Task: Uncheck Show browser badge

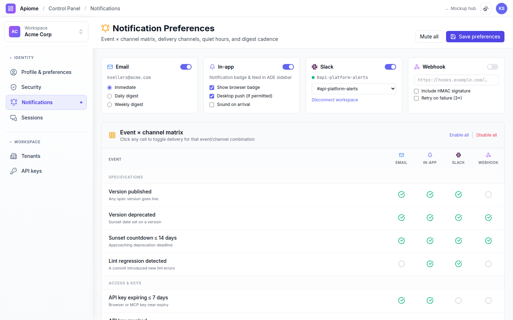Action: click(212, 87)
